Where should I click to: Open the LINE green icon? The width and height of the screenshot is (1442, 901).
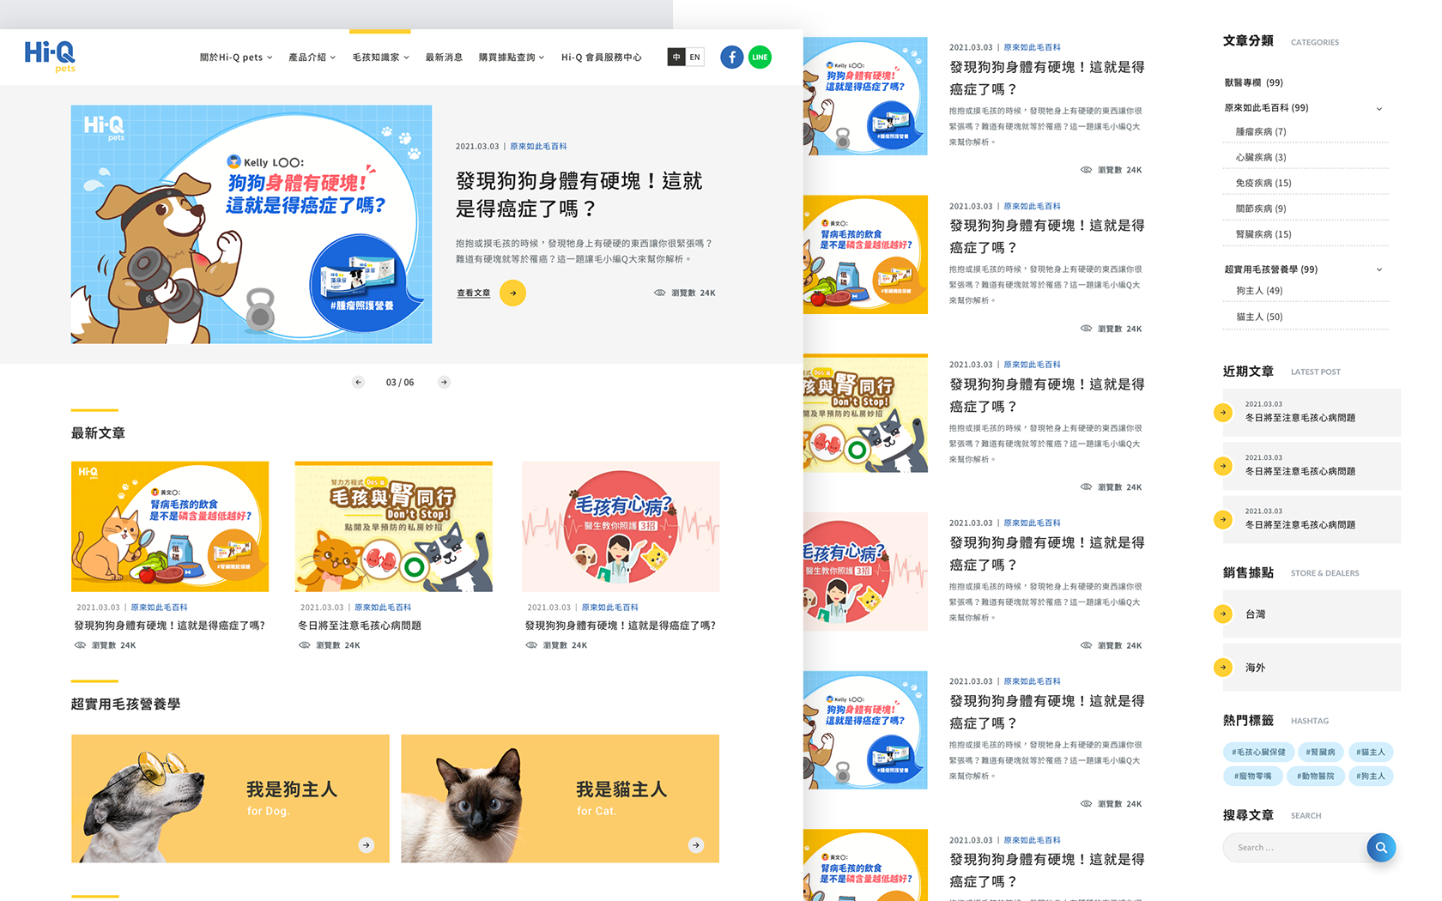click(x=760, y=57)
